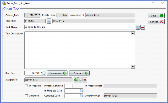Screen dimensions: 168x103
Task: Click the green arrow icon on Tomorrow button
Action: (64, 73)
